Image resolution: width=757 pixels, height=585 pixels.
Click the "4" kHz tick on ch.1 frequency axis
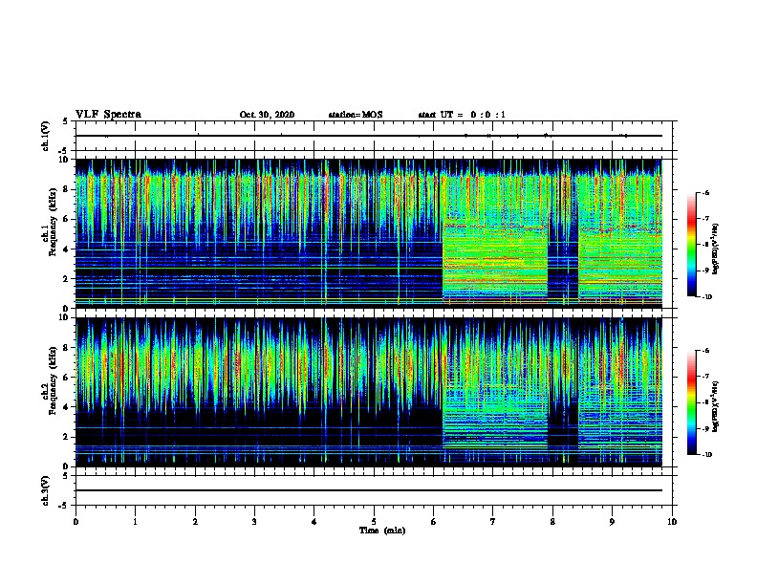66,249
